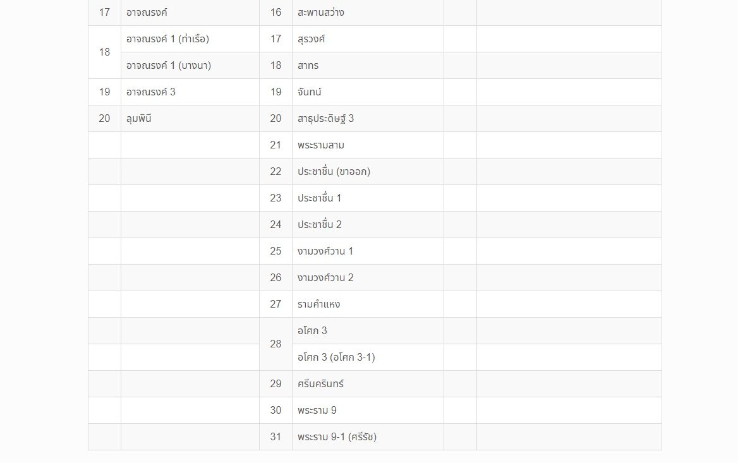The width and height of the screenshot is (738, 463).
Task: Click the ลุมพินี table cell
Action: coord(190,119)
